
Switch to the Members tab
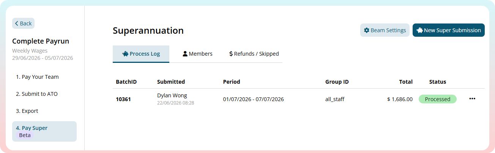pos(197,54)
